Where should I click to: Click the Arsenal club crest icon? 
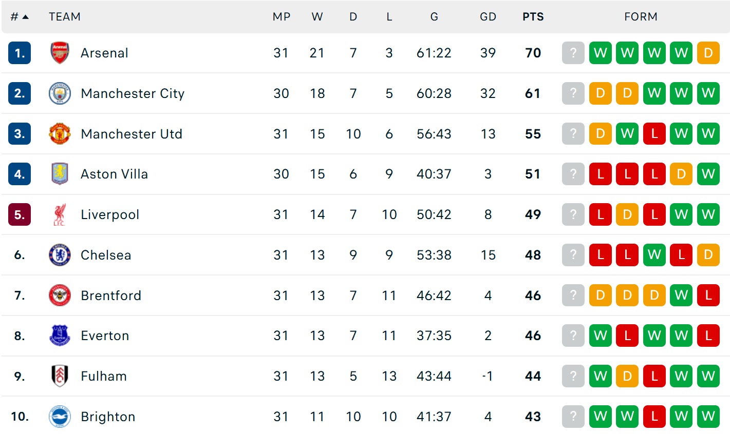pos(60,53)
